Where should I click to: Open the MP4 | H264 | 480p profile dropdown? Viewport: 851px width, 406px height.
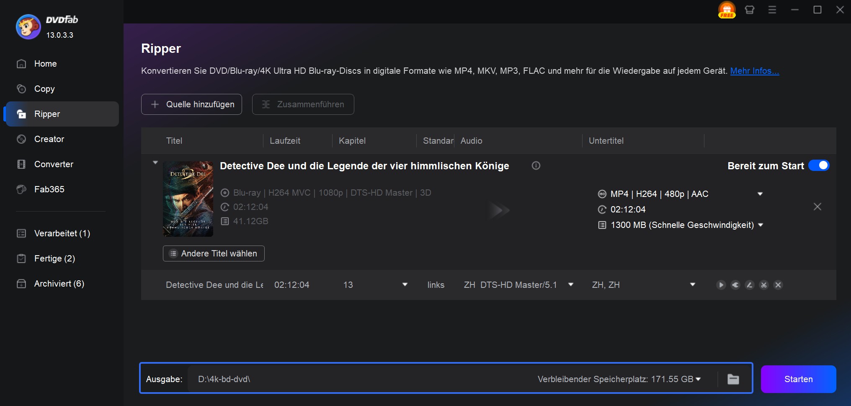pyautogui.click(x=760, y=194)
